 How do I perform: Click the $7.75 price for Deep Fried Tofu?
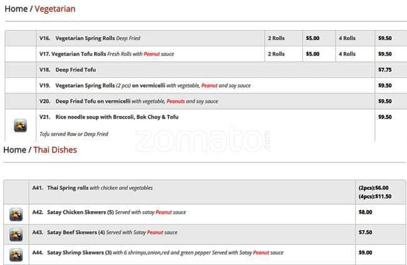(384, 70)
